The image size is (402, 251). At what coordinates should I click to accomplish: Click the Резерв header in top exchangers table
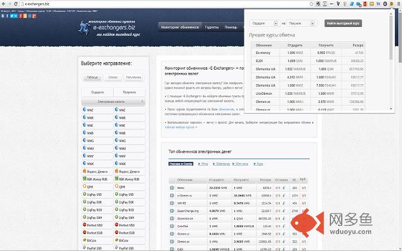(x=265, y=180)
